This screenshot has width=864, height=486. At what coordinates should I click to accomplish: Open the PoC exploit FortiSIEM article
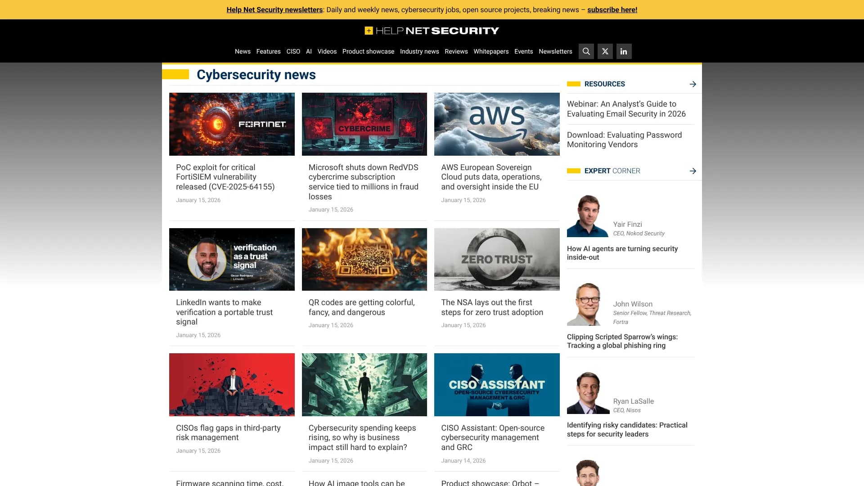coord(225,177)
